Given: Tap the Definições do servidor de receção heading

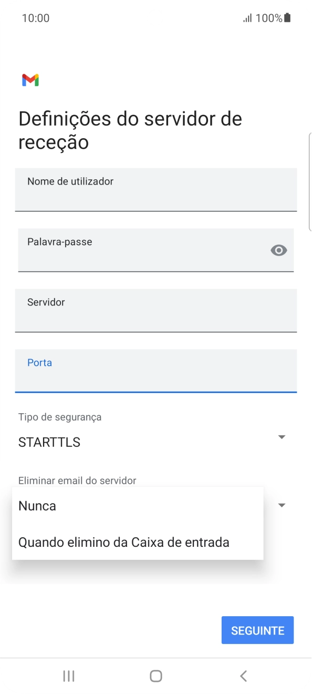Looking at the screenshot, I should (130, 130).
